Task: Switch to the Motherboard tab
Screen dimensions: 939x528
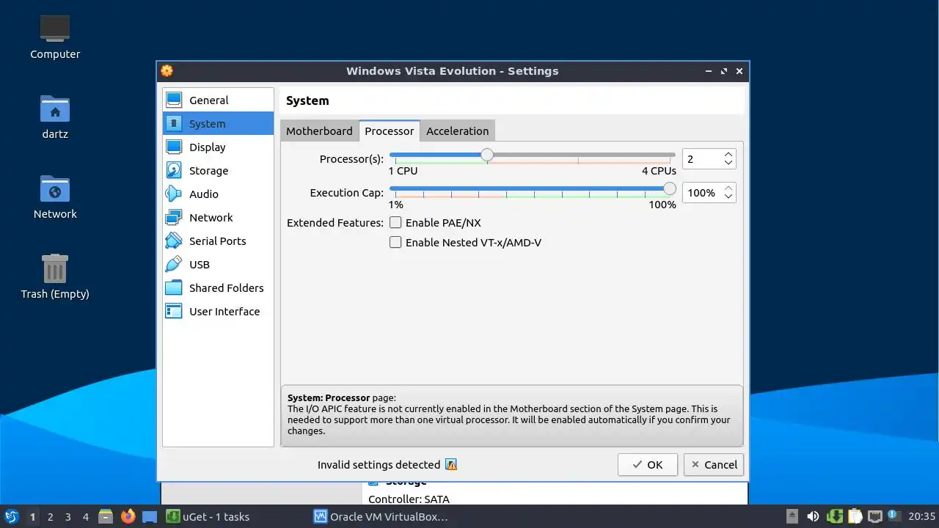Action: [319, 131]
